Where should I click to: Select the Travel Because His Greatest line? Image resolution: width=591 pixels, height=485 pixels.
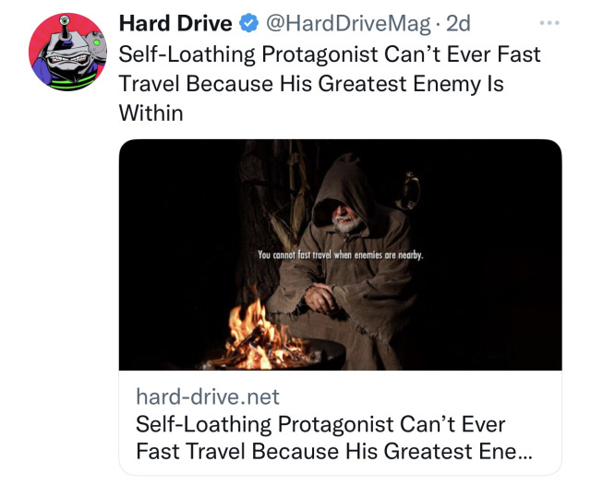[311, 84]
